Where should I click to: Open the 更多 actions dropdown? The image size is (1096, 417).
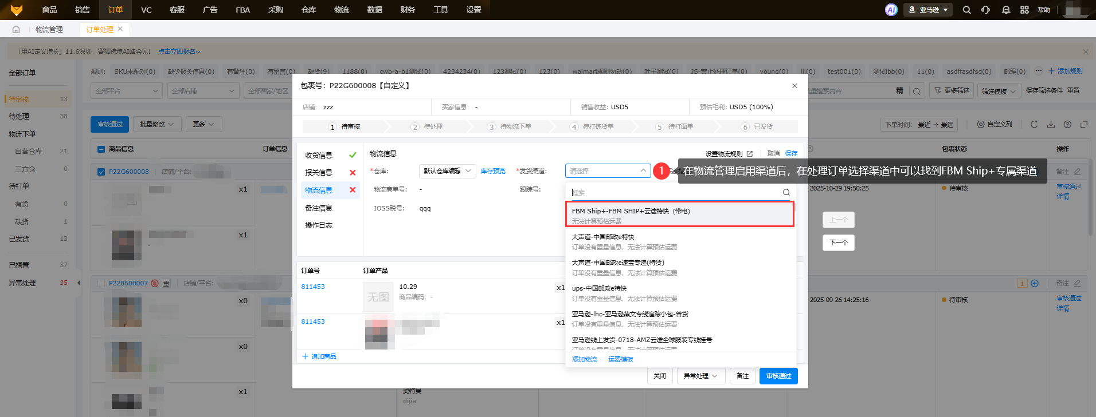coord(203,124)
